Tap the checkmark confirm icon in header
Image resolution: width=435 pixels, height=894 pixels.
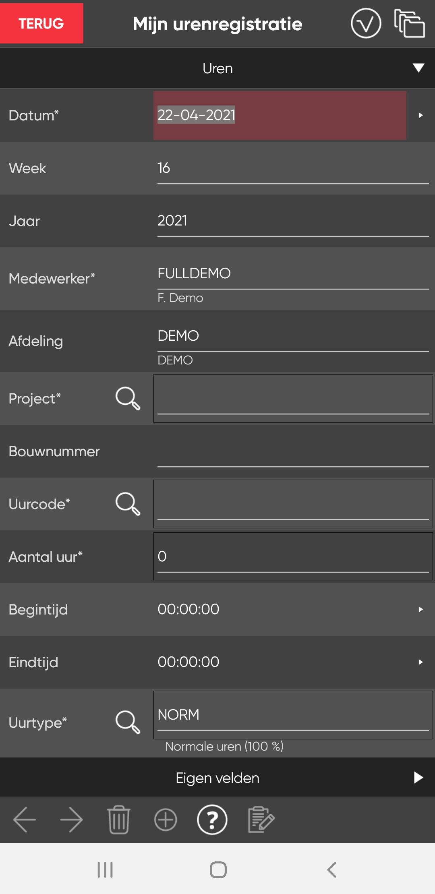tap(366, 24)
